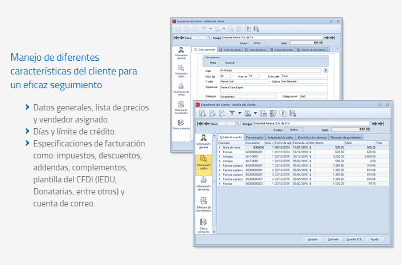Go to first record in front window
Screen dimensions: 402x265
[x=200, y=124]
